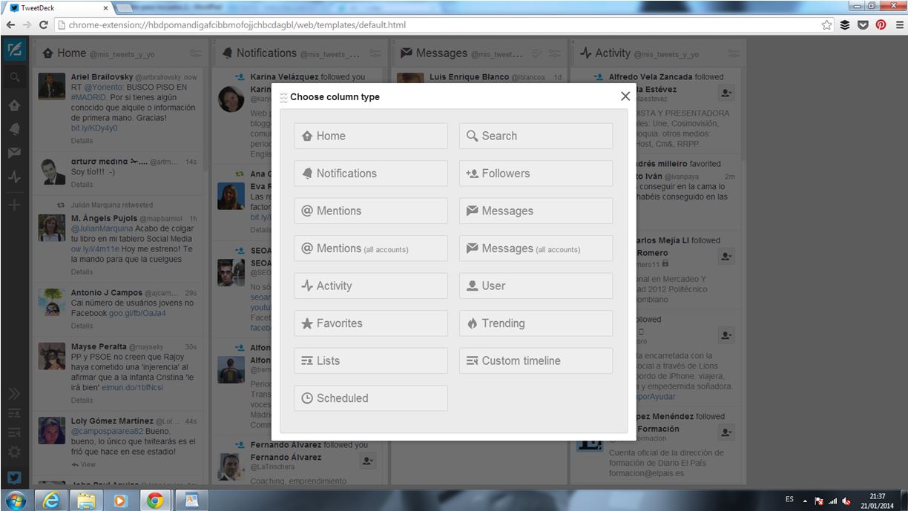Viewport: 908px width, 511px height.
Task: Click the new tweet compose icon in sidebar
Action: [14, 50]
